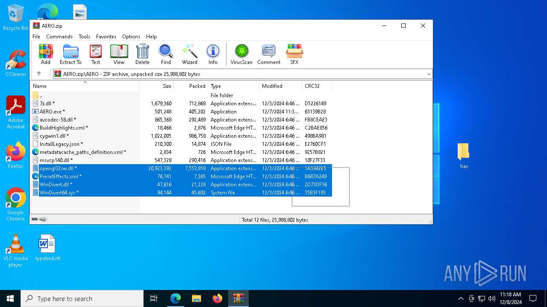The width and height of the screenshot is (547, 307).
Task: Sort by the Size column header
Action: pyautogui.click(x=156, y=86)
